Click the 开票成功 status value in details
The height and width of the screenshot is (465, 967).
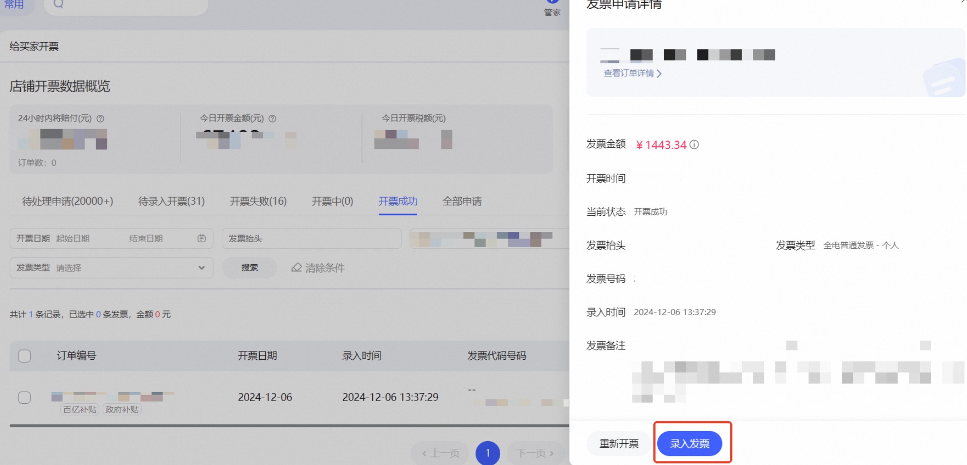click(651, 212)
